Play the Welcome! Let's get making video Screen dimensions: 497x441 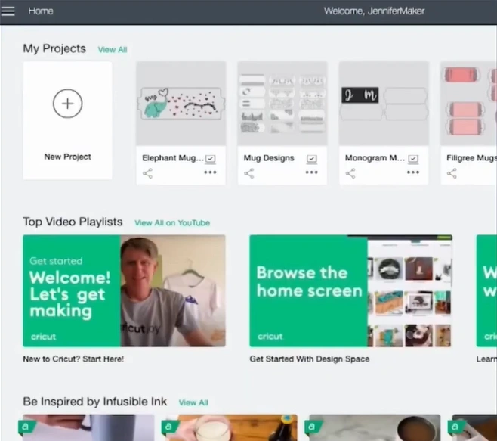(x=124, y=290)
